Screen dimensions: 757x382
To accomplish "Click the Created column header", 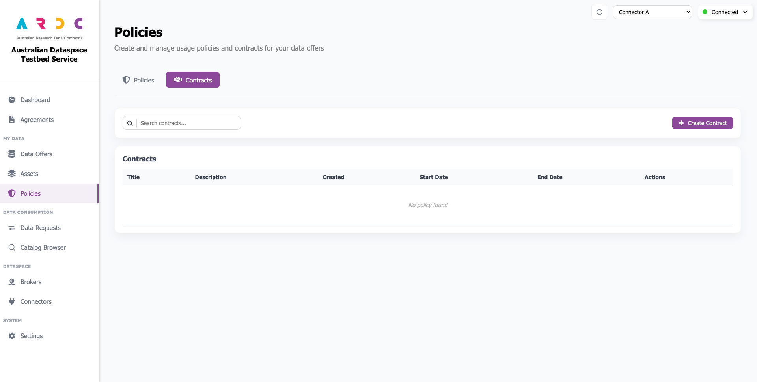I will [x=333, y=177].
